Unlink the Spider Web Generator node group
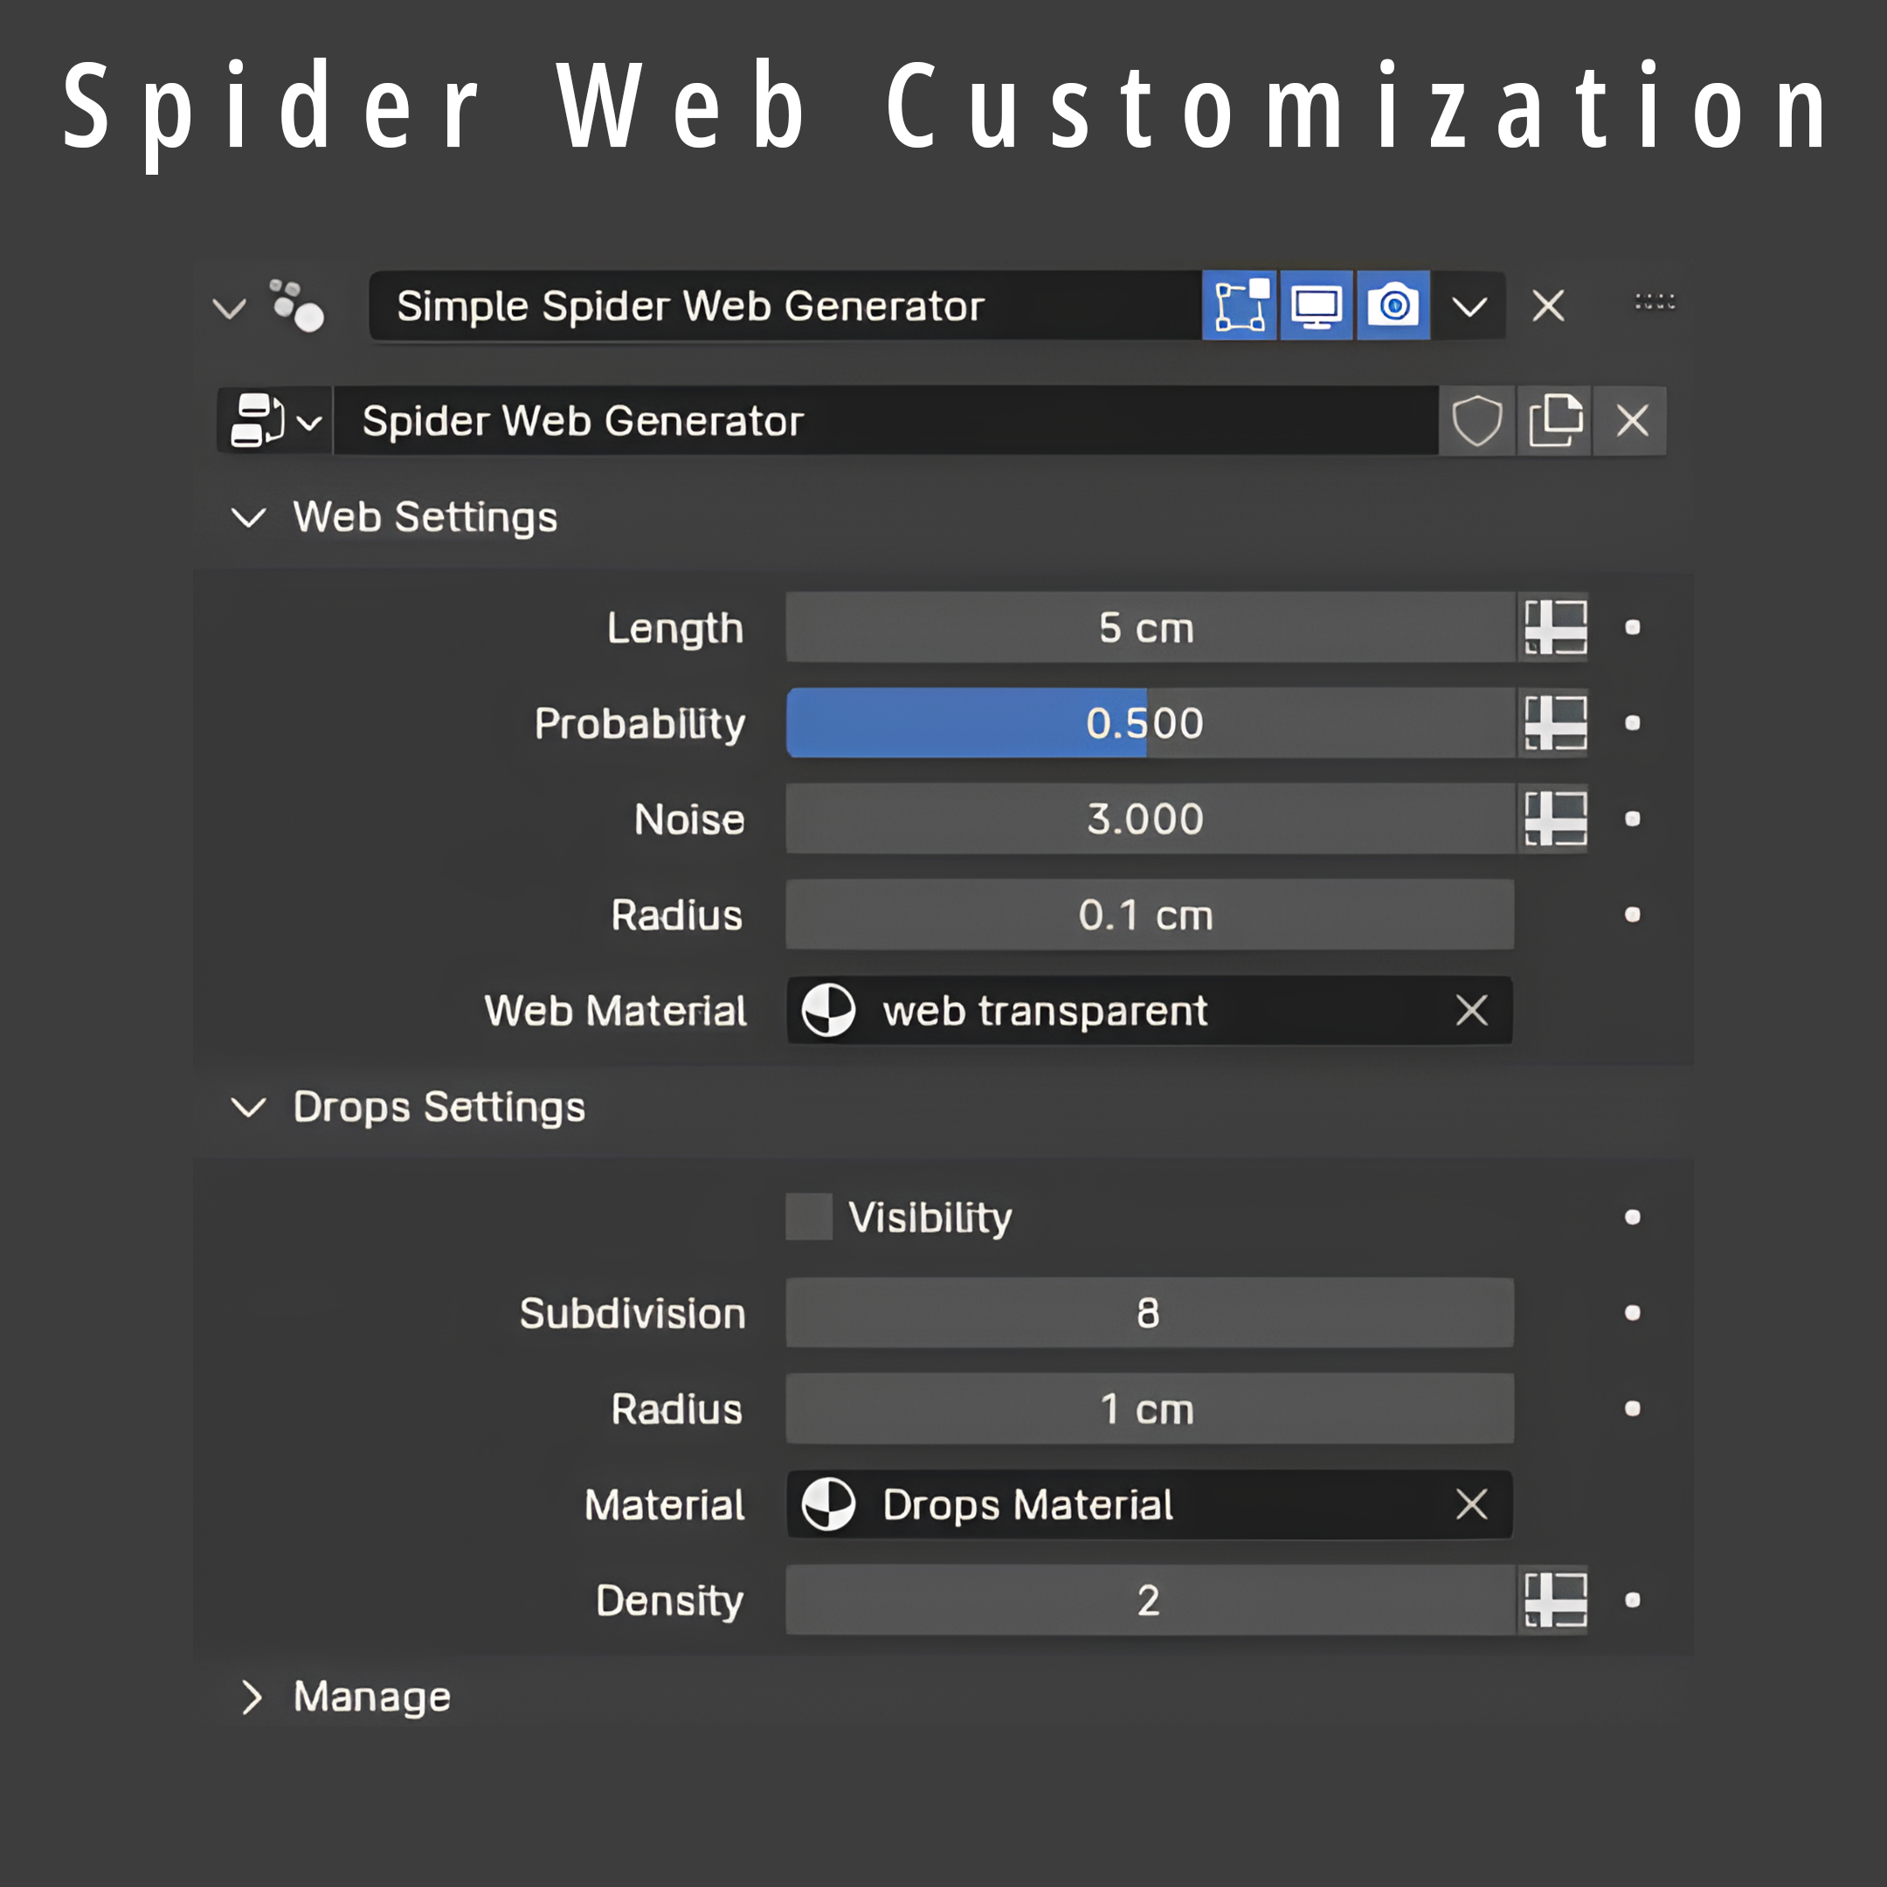Viewport: 1887px width, 1887px height. [x=1631, y=421]
